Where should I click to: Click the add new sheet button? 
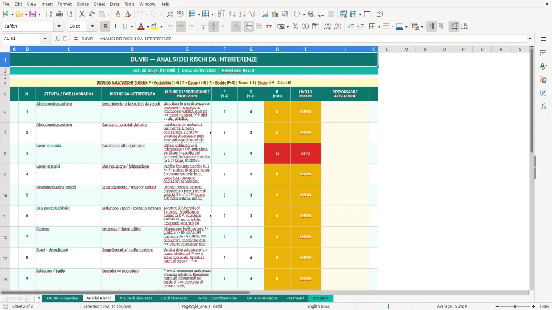39,298
